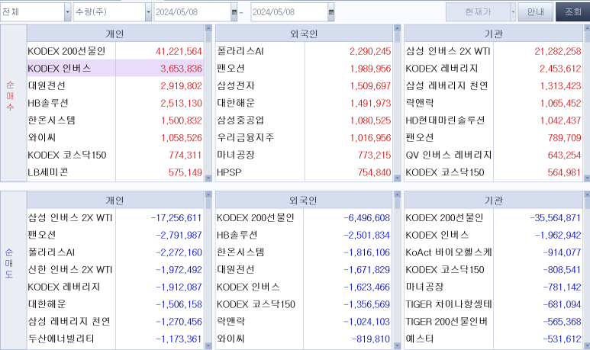Select HB솔루션 in 개인 net-buy list

click(115, 103)
